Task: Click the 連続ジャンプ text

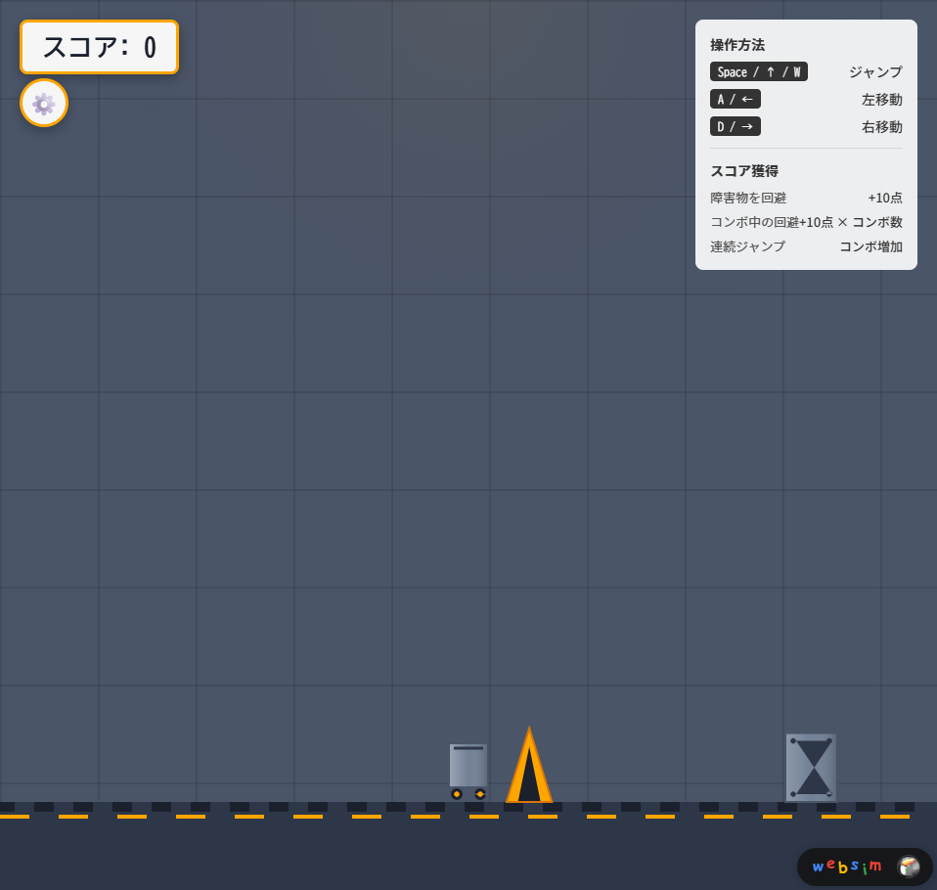Action: [x=747, y=246]
